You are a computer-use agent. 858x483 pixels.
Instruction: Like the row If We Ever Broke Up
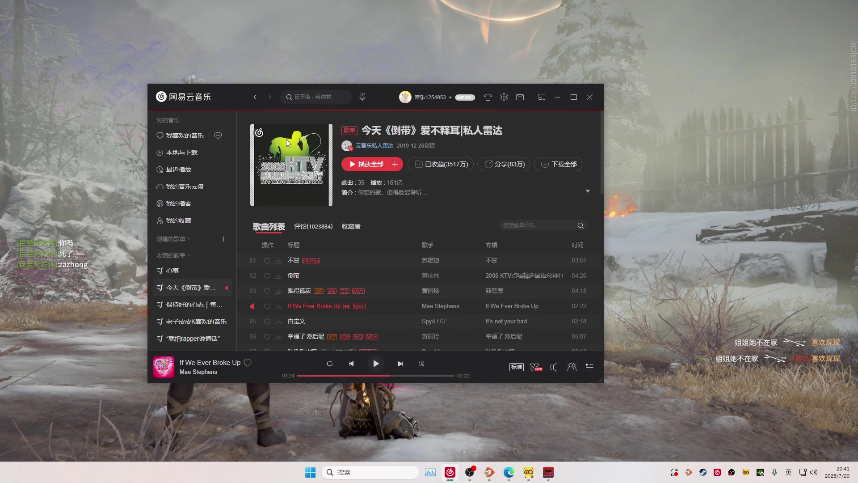(x=267, y=306)
